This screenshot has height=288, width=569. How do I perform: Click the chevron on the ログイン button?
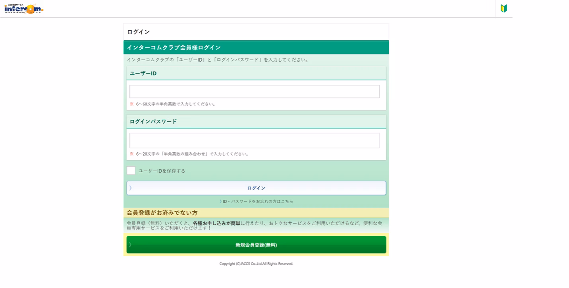130,188
